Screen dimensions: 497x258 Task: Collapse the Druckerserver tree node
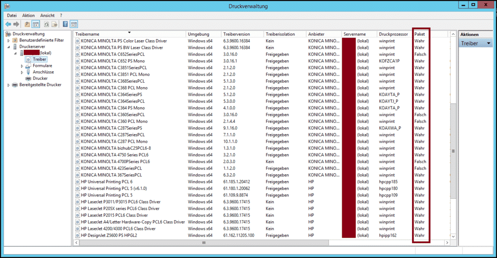tap(9, 47)
